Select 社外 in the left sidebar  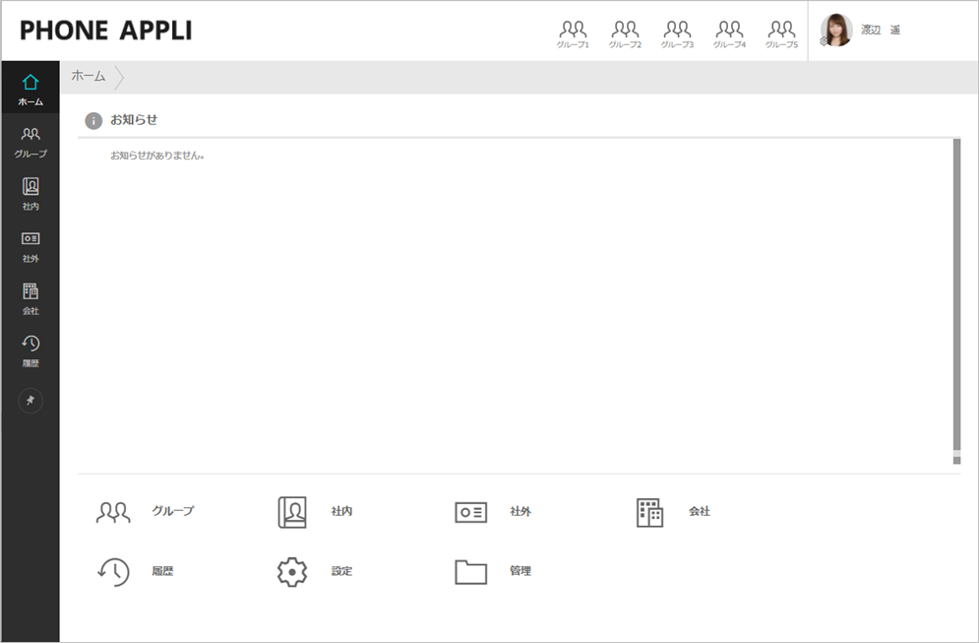[x=31, y=245]
